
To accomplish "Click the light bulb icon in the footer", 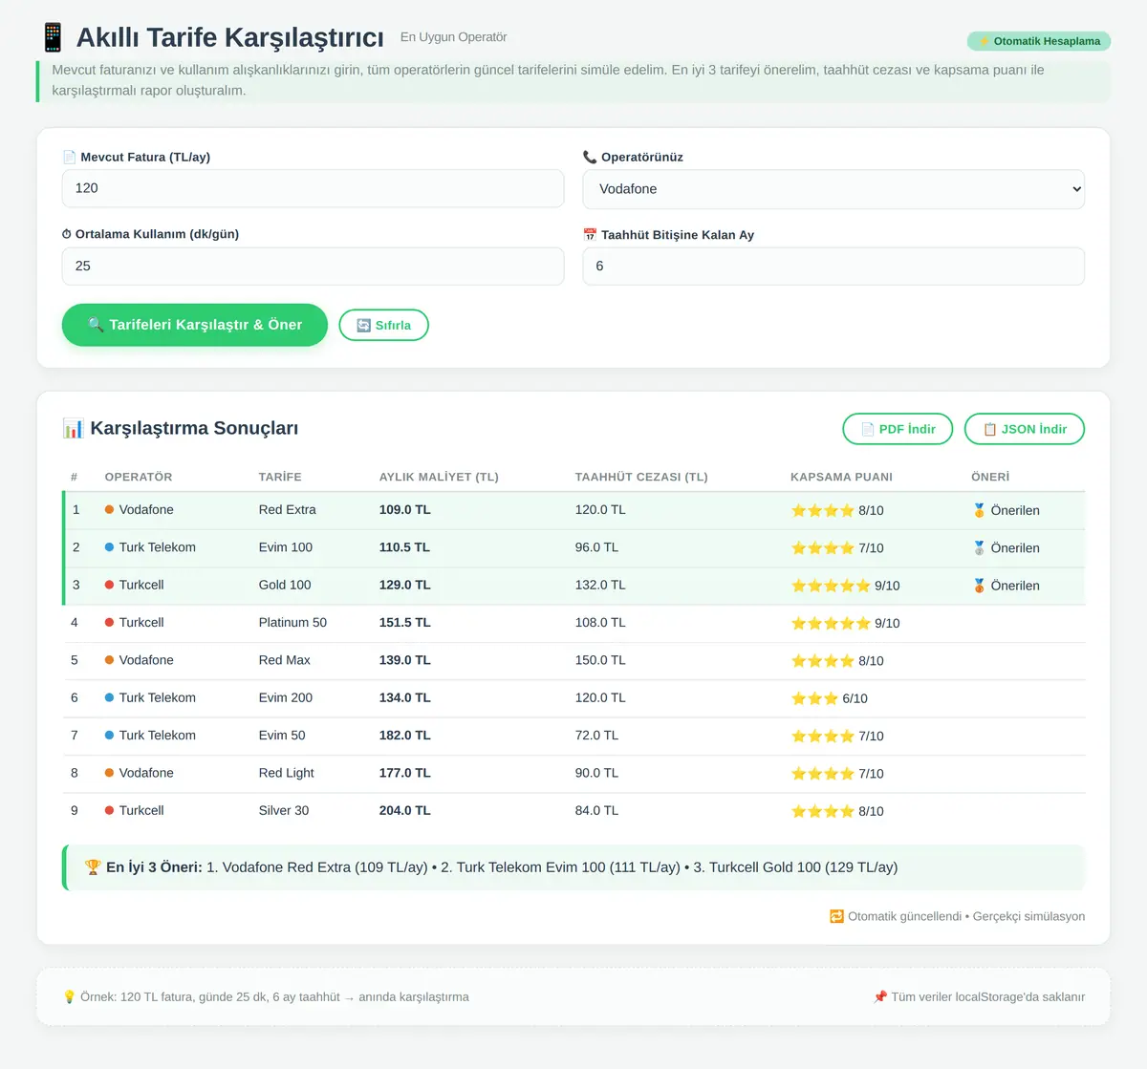I will coord(69,996).
